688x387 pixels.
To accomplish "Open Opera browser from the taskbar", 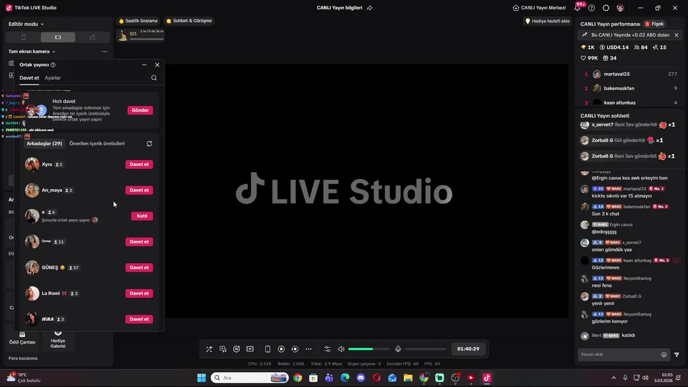I will (x=376, y=378).
